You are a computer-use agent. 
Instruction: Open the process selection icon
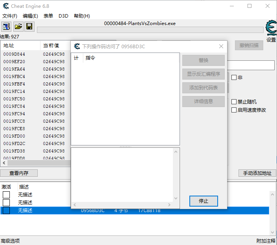pos(6,27)
